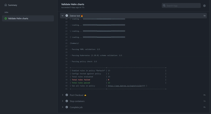Click "Passing policy check: 1/1" log text

coord(84,61)
